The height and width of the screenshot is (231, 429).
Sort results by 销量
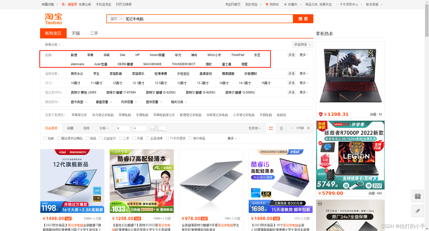70,128
